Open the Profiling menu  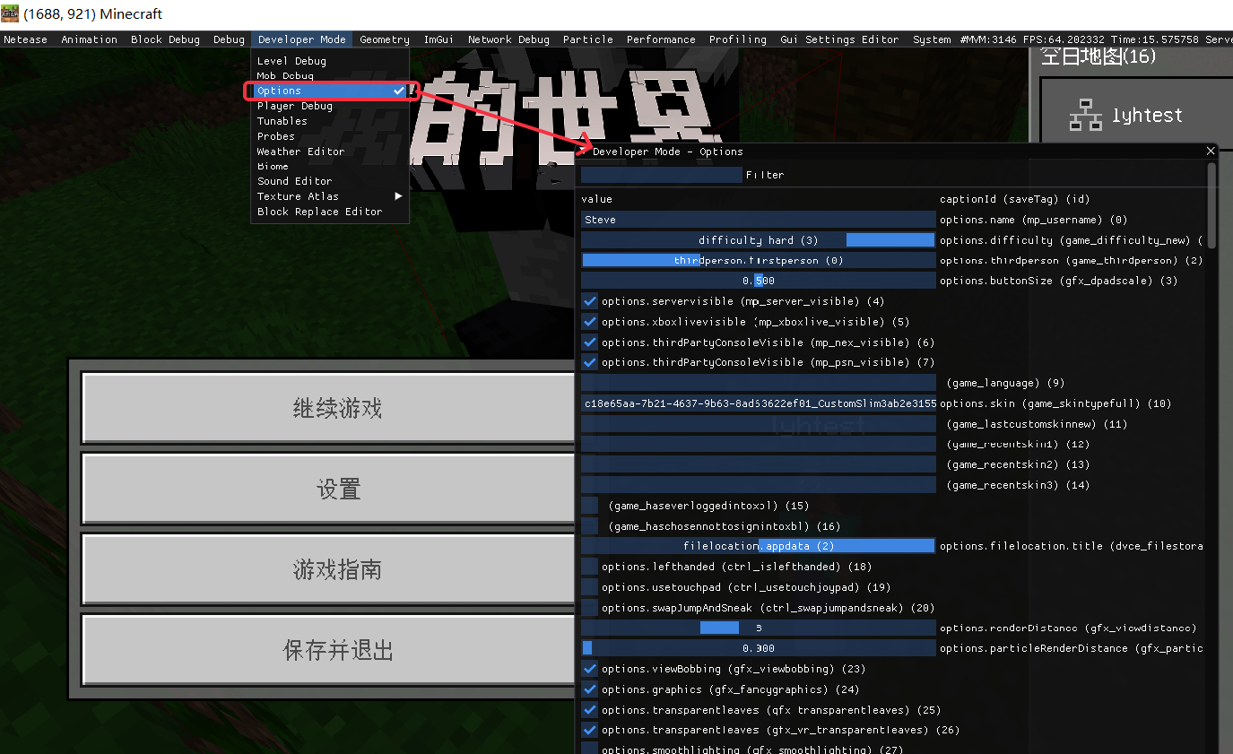738,39
